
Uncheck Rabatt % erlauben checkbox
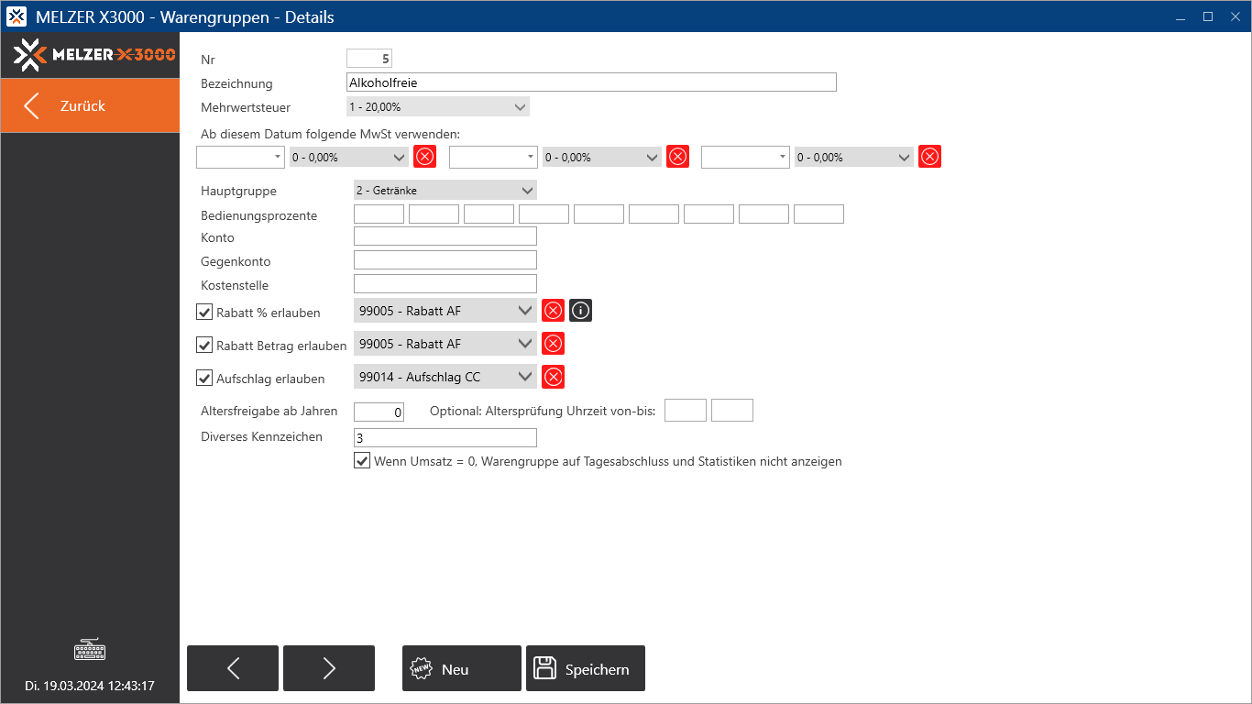[204, 313]
